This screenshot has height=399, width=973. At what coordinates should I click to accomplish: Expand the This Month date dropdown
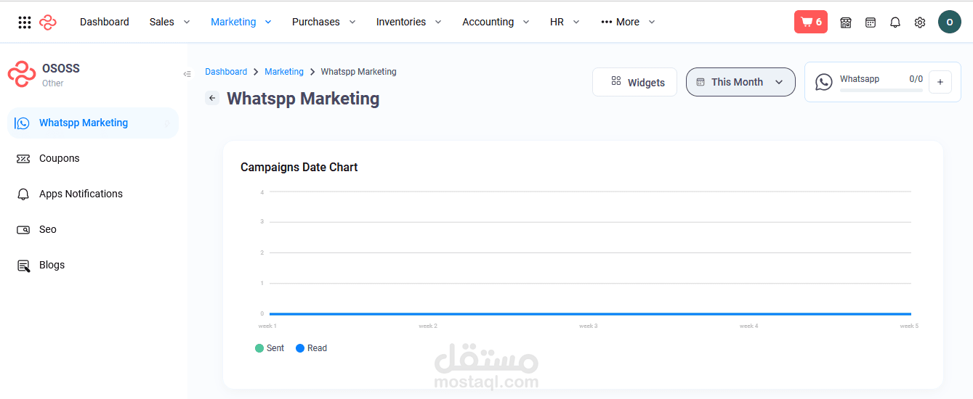tap(740, 82)
